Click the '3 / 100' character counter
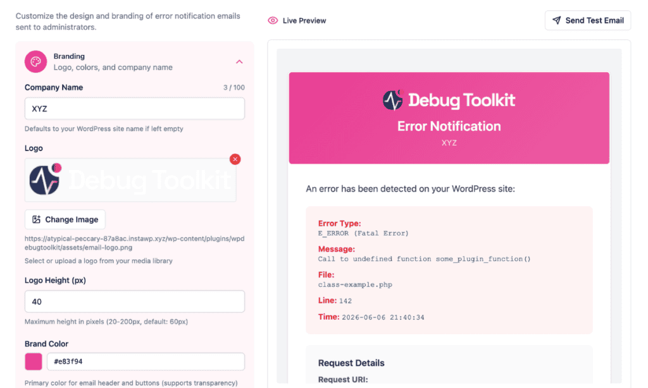The width and height of the screenshot is (648, 388). (x=234, y=87)
